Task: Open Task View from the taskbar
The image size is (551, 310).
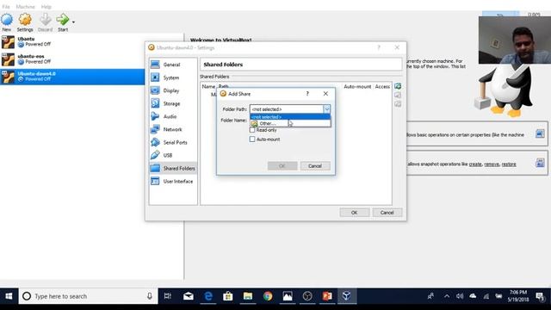Action: [168, 296]
